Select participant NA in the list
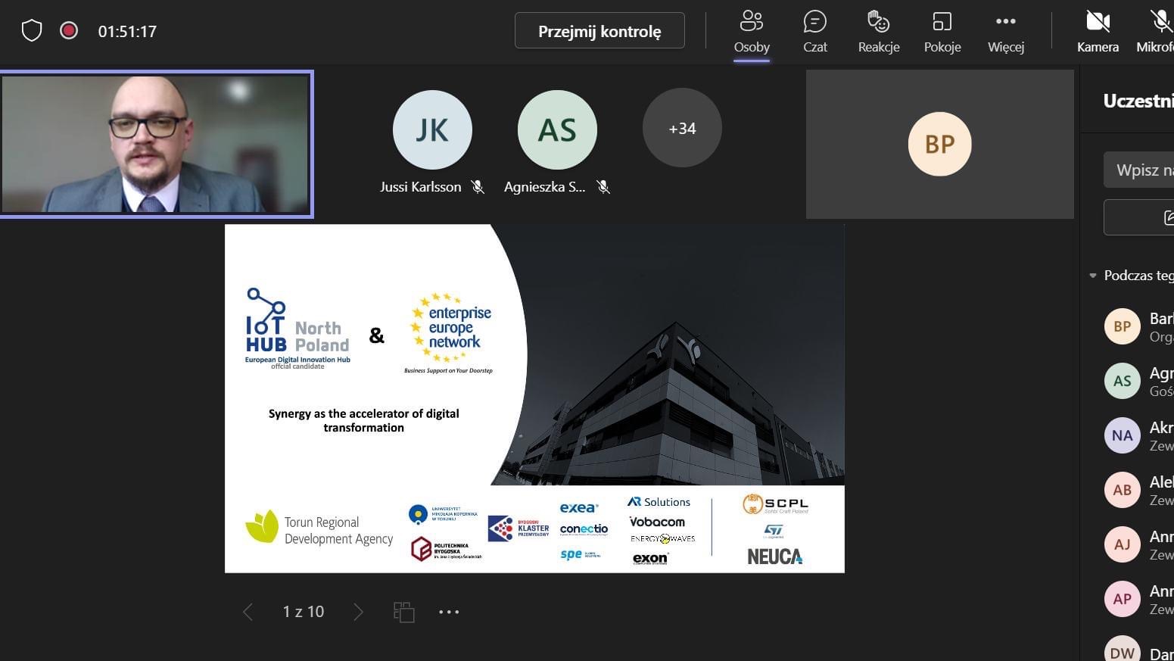1174x661 pixels. (1122, 435)
